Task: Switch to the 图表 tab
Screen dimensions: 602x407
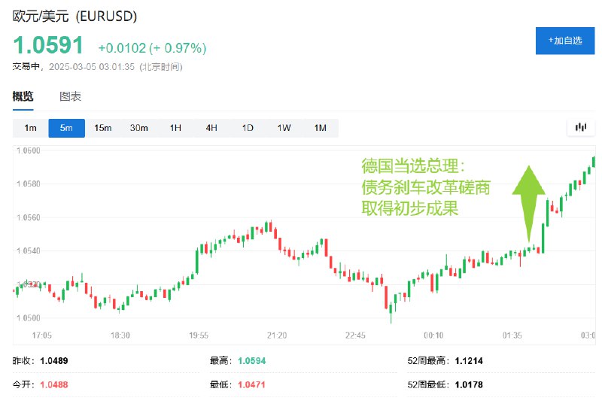Action: (x=70, y=96)
